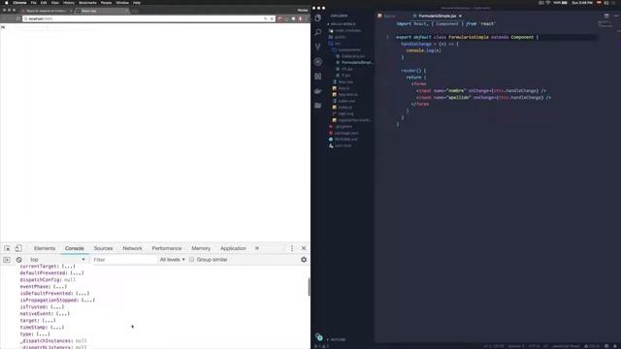The image size is (621, 349).
Task: Switch to the Network tab
Action: pyautogui.click(x=132, y=248)
